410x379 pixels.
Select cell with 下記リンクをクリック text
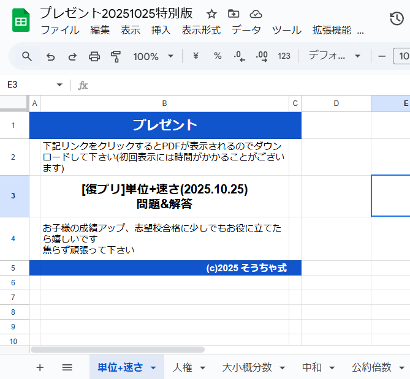164,157
